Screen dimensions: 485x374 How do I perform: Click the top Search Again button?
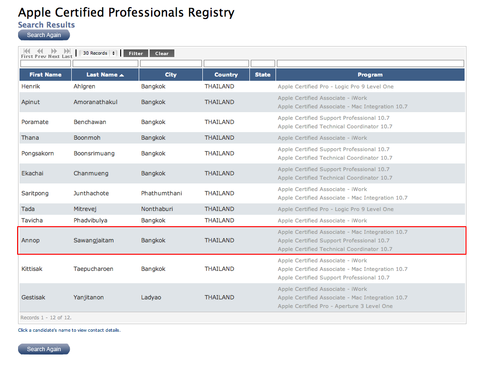pos(44,35)
